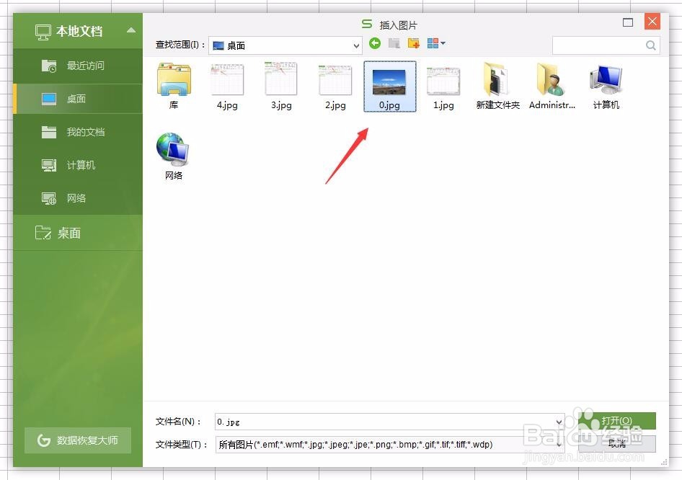Click the 取消 button
The image size is (682, 480).
tap(617, 443)
